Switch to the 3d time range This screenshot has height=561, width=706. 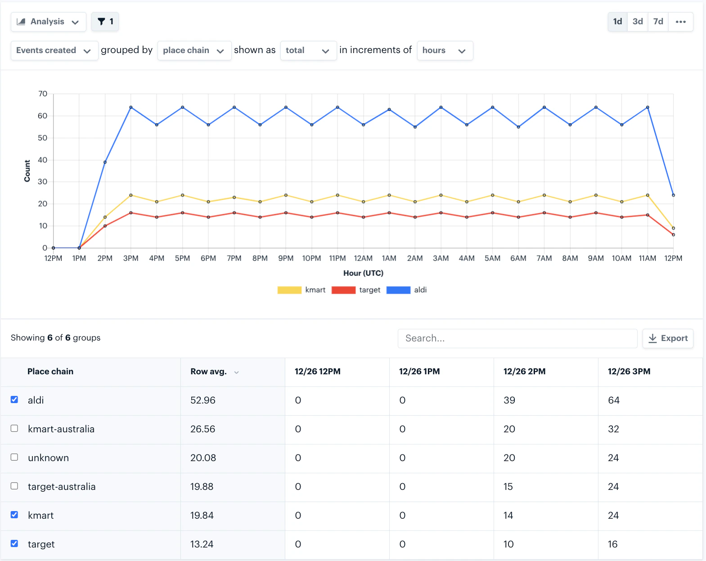coord(638,22)
